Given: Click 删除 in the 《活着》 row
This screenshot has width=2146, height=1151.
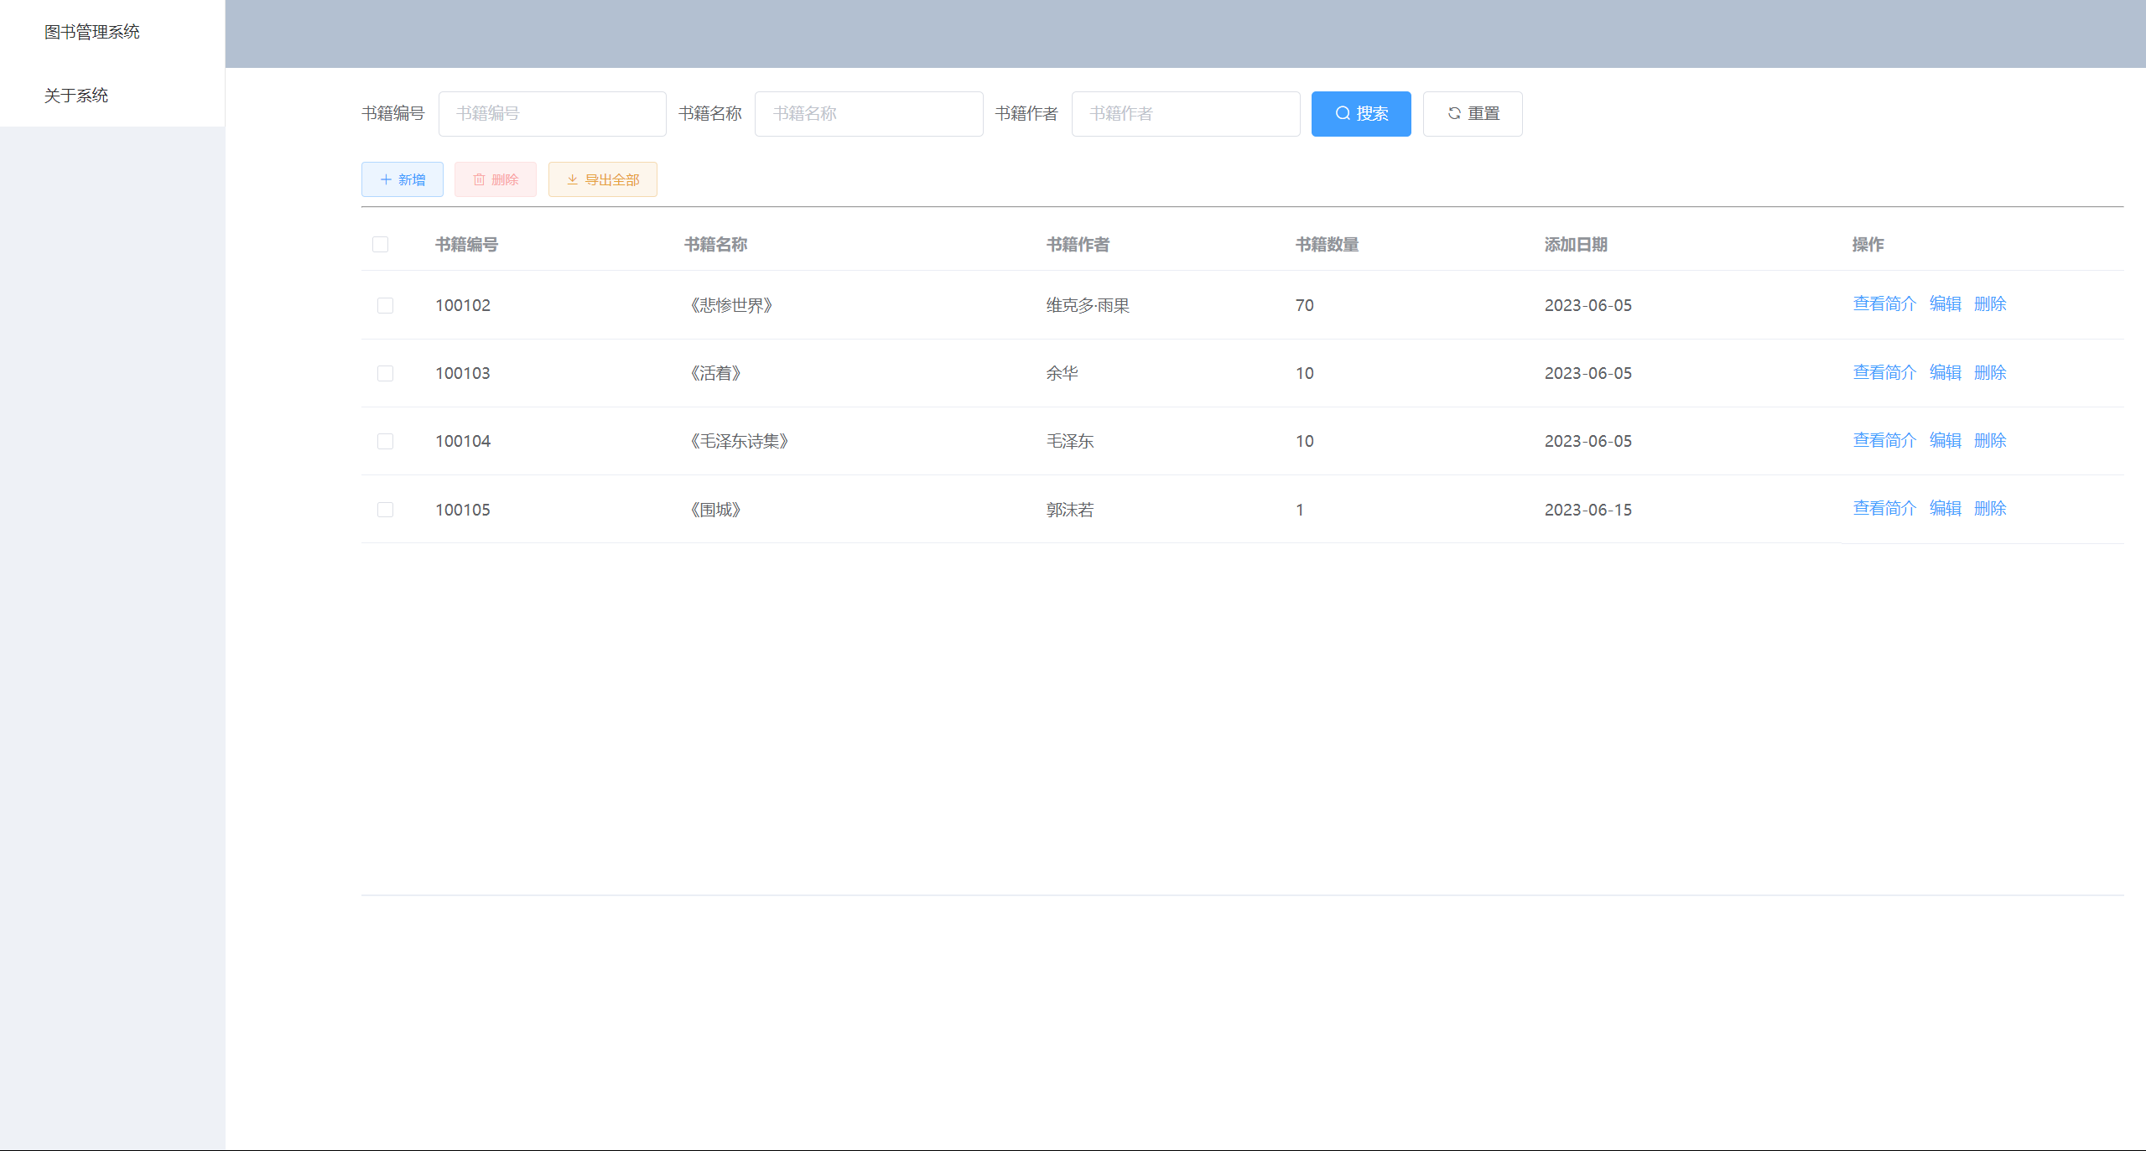Looking at the screenshot, I should (1990, 372).
